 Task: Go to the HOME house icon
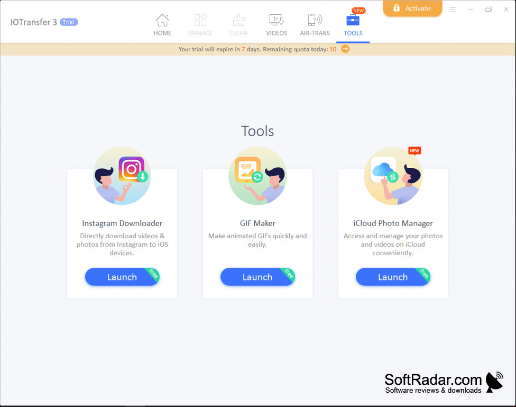(162, 21)
